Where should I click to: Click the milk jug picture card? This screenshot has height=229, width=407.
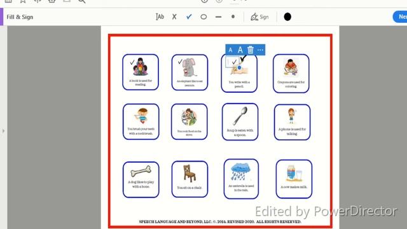(x=294, y=179)
